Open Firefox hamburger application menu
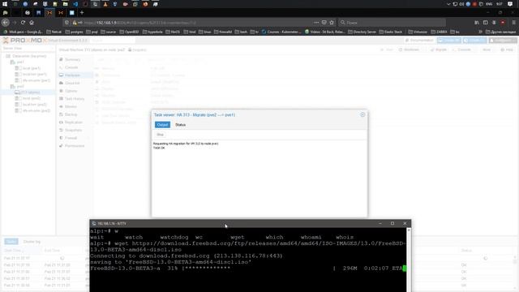Screen dimensions: 519x292 (513, 23)
